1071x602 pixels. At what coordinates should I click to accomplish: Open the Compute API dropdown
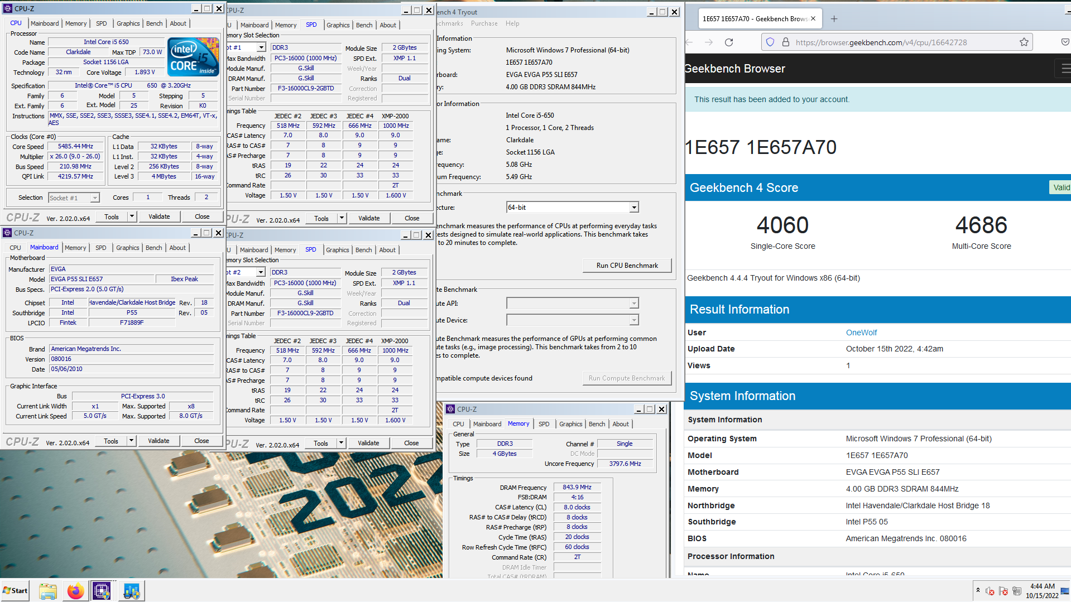click(x=634, y=304)
